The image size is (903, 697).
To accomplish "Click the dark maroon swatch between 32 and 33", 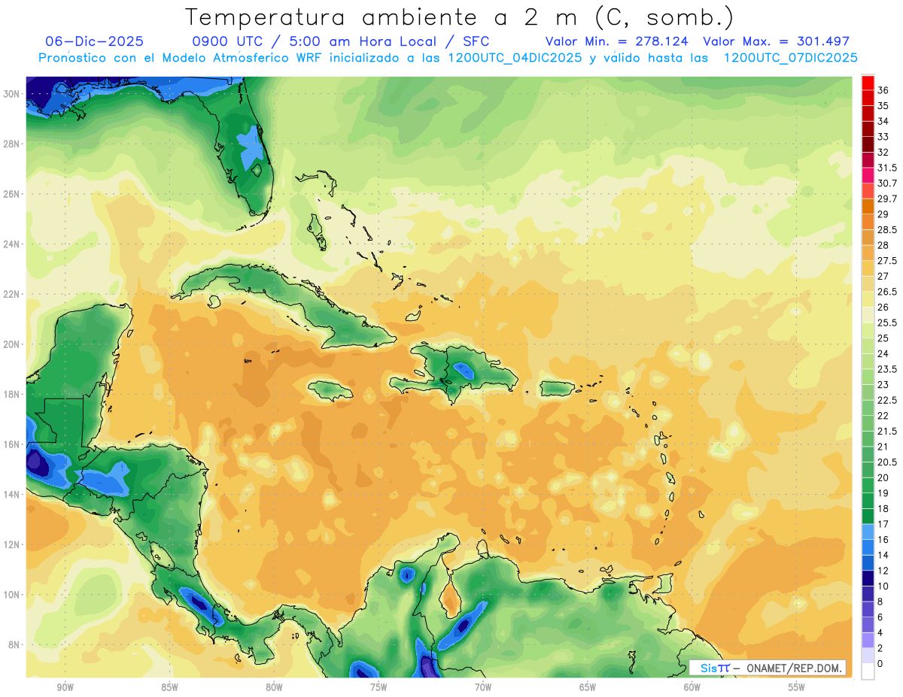I will [868, 144].
